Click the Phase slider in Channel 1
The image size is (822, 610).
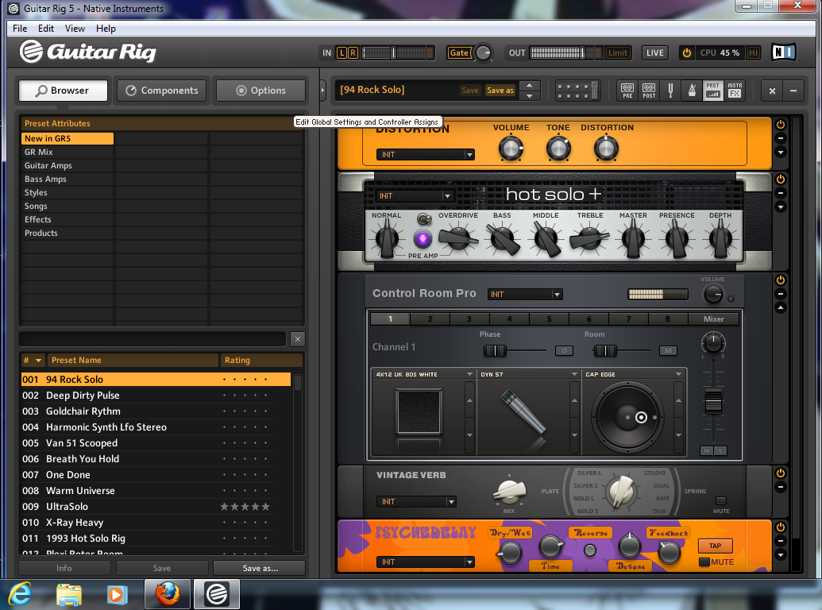pos(495,350)
